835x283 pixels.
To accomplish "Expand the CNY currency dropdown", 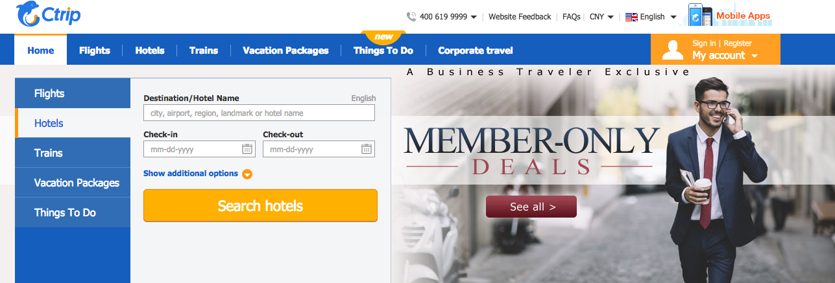I will click(x=601, y=17).
